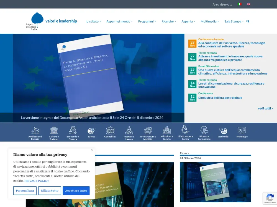Select the Europa EU icon
The width and height of the screenshot is (277, 207).
[91, 130]
